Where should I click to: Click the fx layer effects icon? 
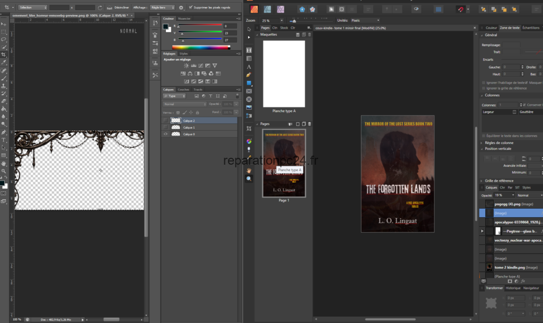[523, 281]
